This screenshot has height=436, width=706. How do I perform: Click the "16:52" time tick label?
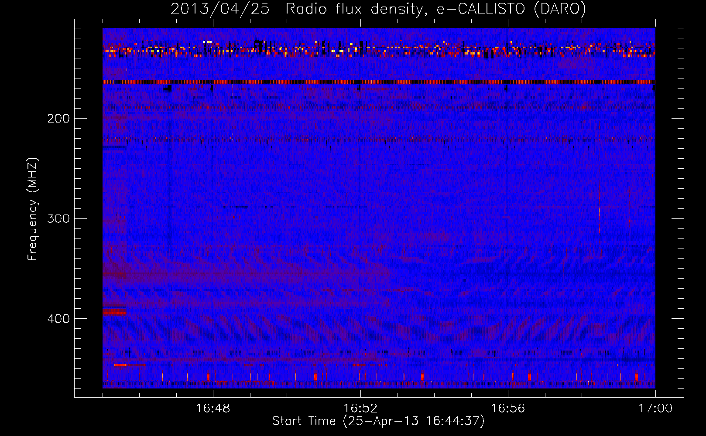(x=360, y=409)
